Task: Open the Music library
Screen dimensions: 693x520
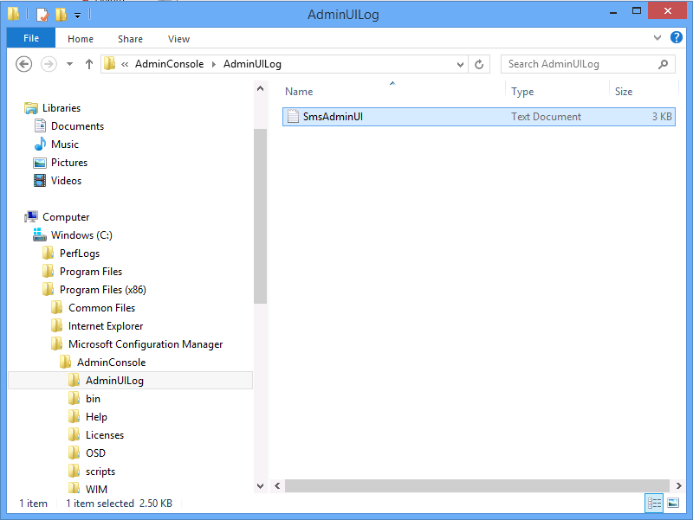Action: [65, 144]
